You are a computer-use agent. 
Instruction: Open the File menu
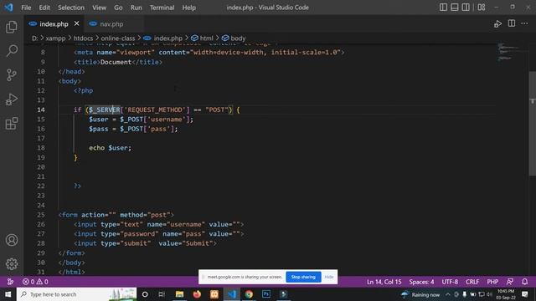[x=26, y=8]
